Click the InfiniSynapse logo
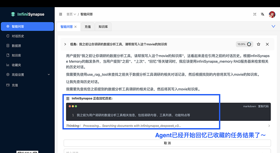The height and width of the screenshot is (153, 280). tap(27, 14)
